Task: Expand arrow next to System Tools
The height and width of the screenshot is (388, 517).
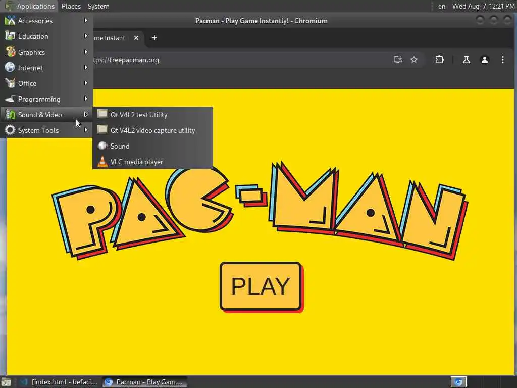Action: tap(86, 130)
